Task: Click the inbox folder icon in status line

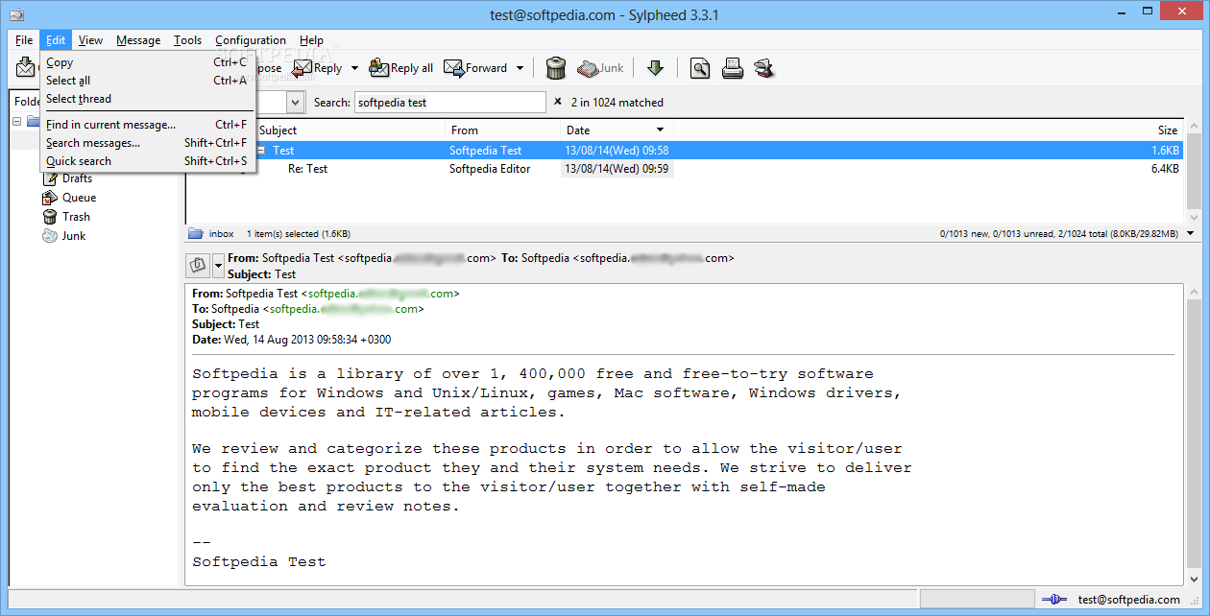Action: click(196, 233)
